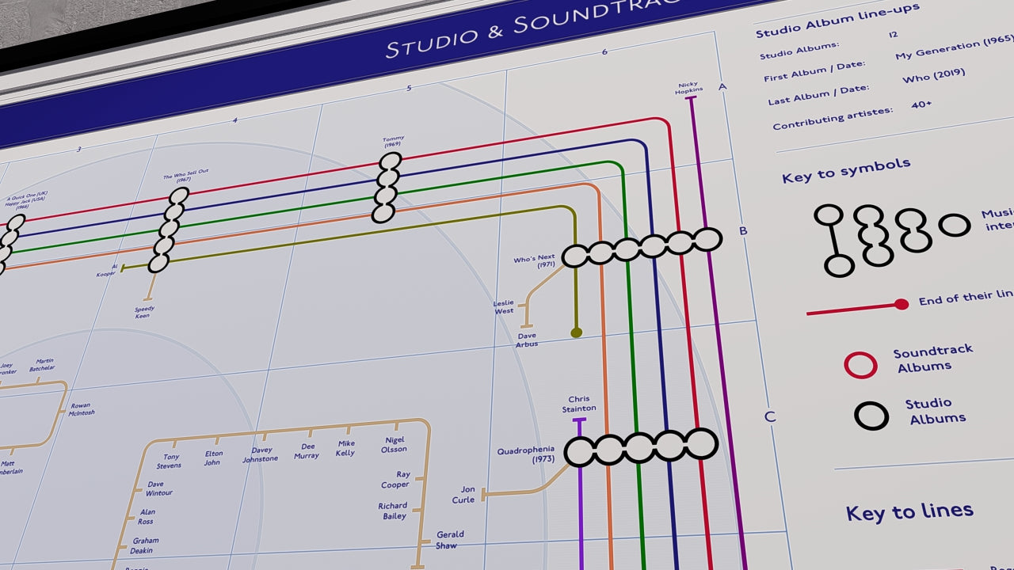Click the red Soundtrack Albums circle symbol
Screen dimensions: 1014x570
pos(860,365)
